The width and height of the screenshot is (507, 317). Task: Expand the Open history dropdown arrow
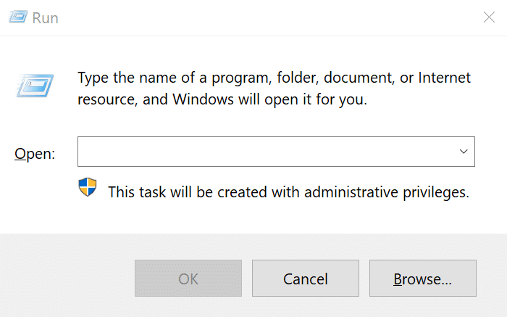(x=464, y=152)
